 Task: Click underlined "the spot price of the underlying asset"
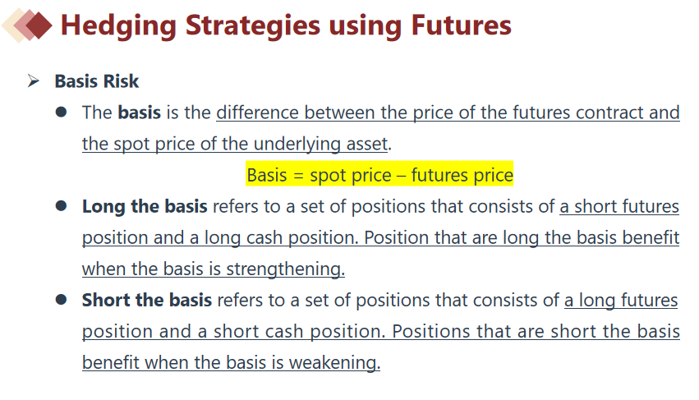click(234, 144)
